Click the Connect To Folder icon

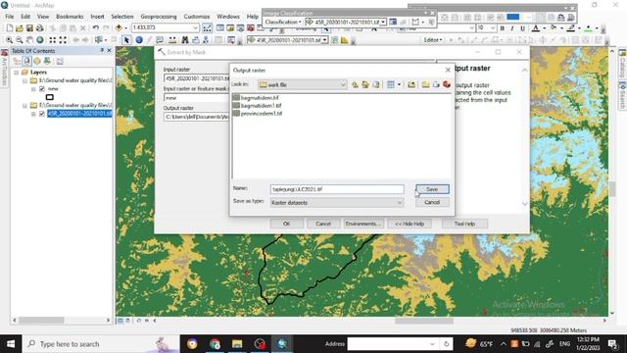coord(411,84)
